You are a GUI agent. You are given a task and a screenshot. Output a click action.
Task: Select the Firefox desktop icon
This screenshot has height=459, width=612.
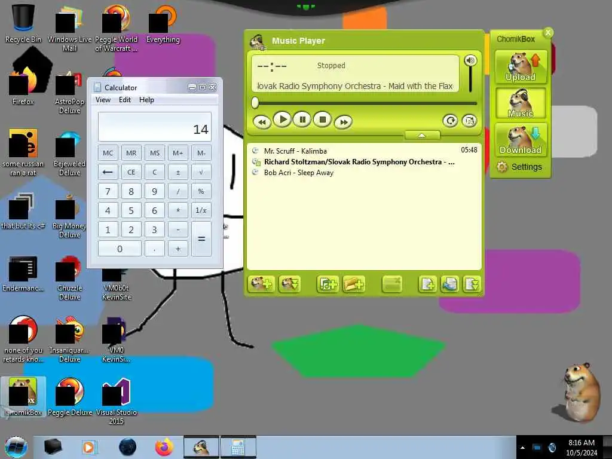click(23, 86)
